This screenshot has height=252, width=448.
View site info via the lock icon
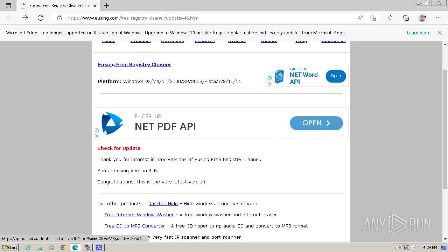coord(59,18)
